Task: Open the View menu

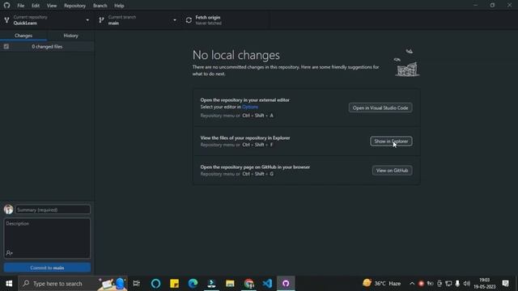Action: click(x=52, y=6)
